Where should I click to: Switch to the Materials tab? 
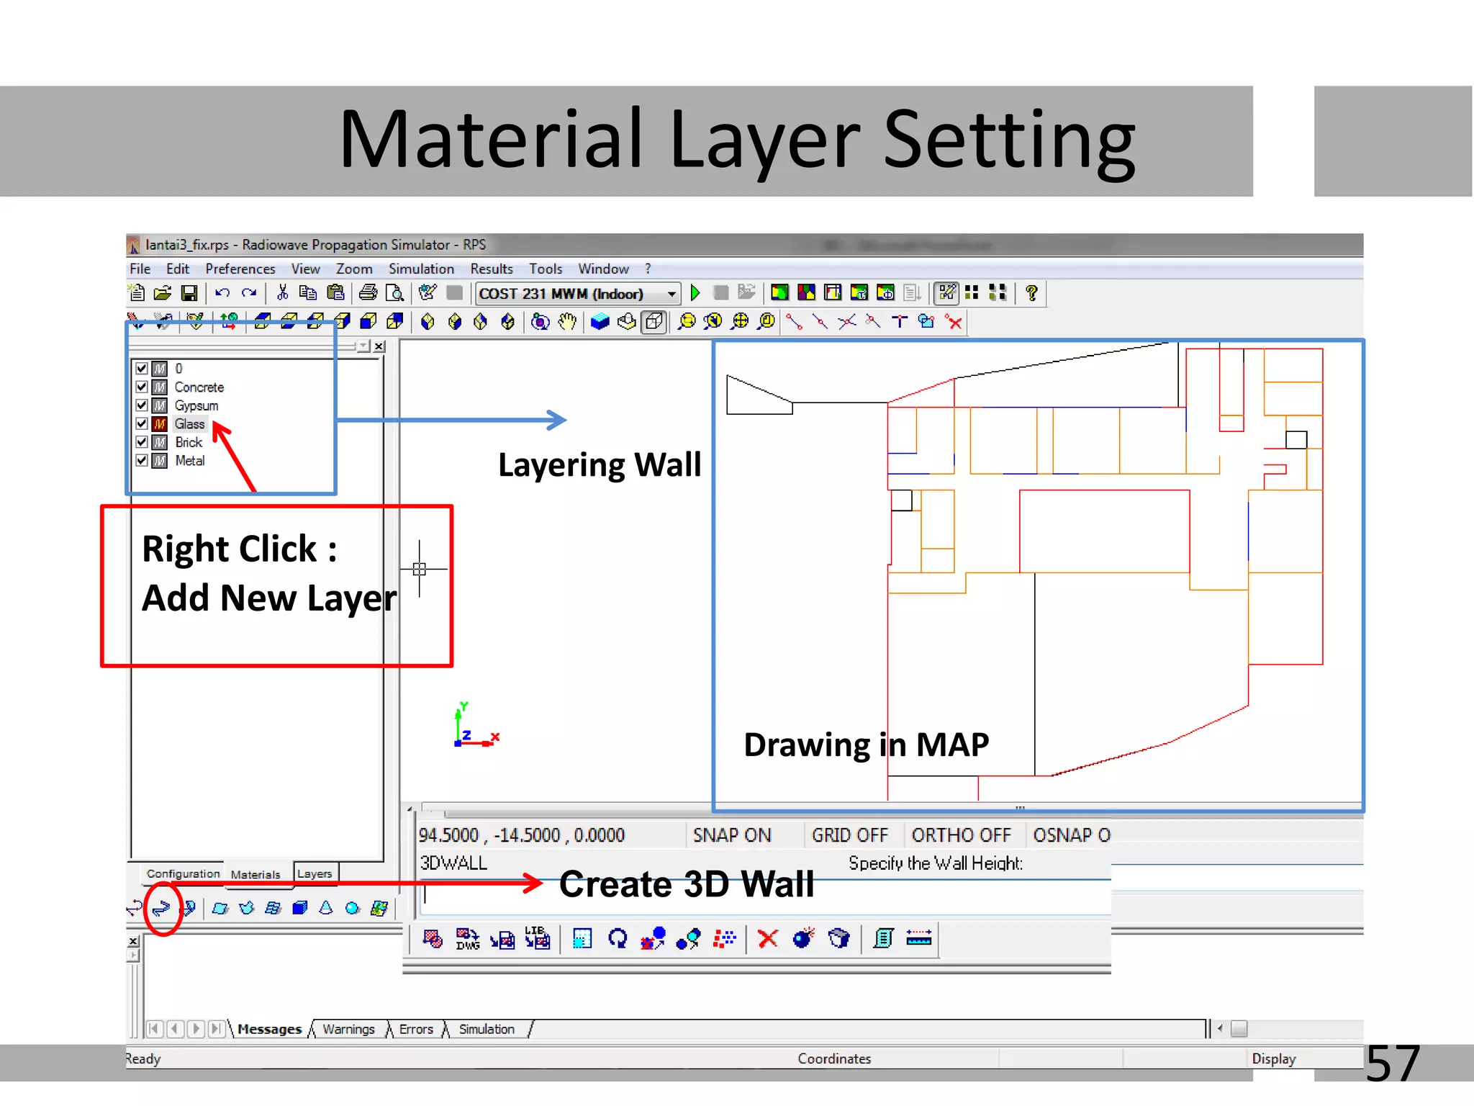pos(256,875)
